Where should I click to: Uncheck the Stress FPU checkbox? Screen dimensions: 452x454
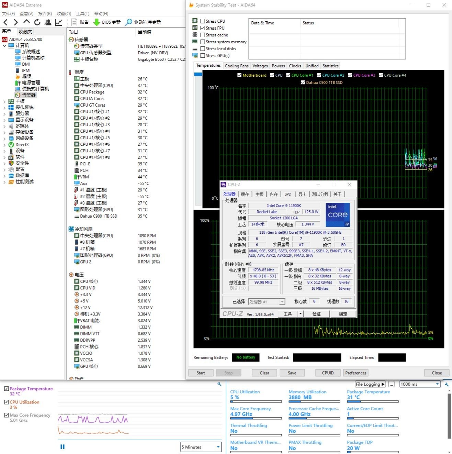(x=203, y=28)
